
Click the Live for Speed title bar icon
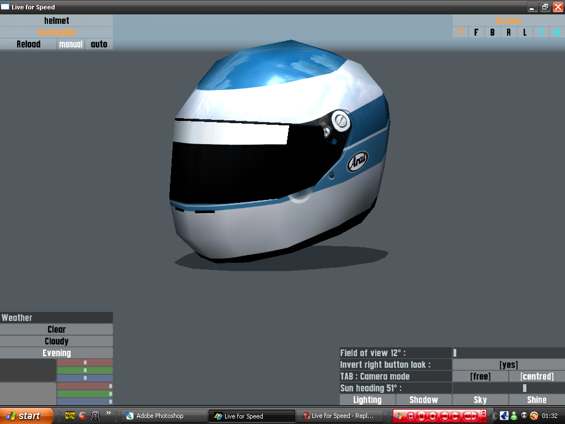point(5,7)
